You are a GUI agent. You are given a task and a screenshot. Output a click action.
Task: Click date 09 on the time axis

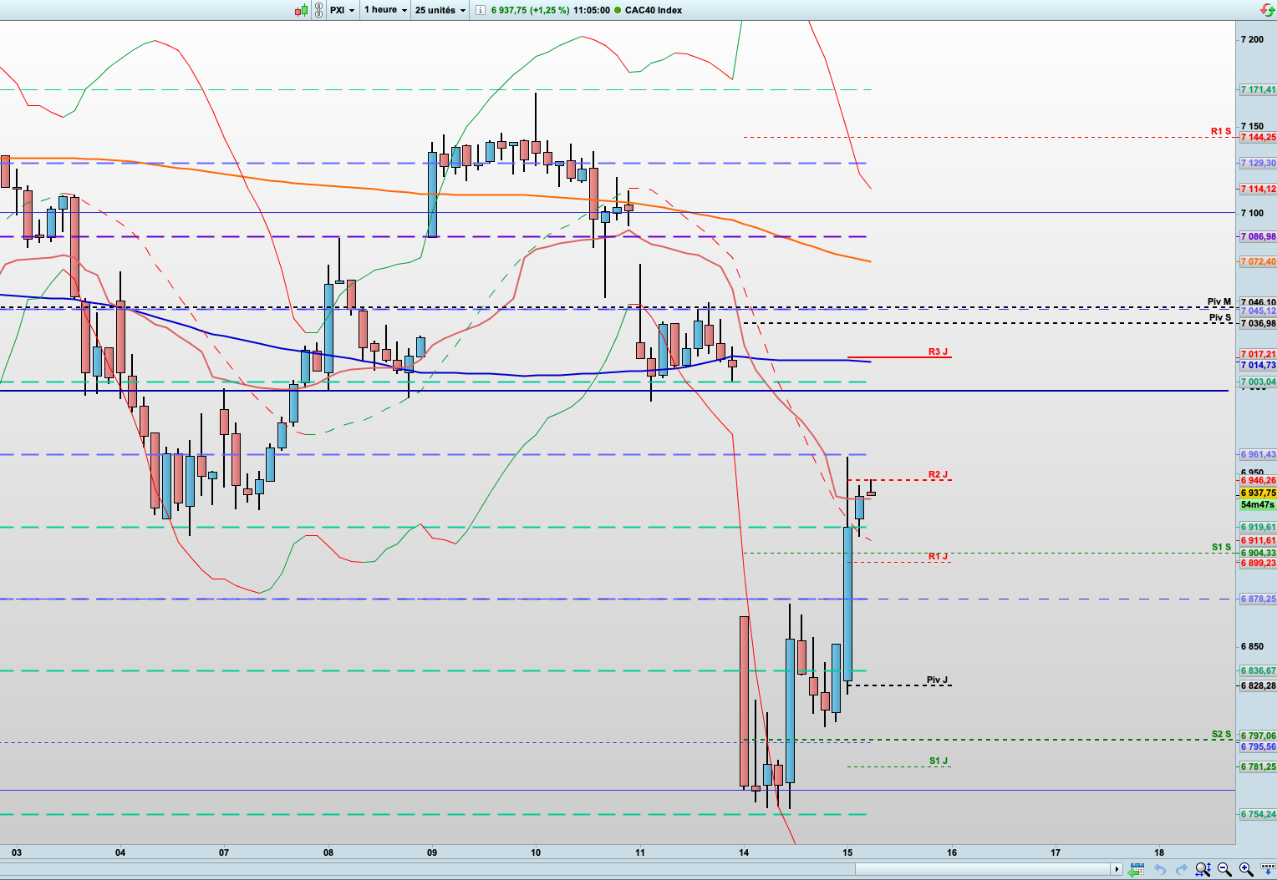pyautogui.click(x=432, y=852)
